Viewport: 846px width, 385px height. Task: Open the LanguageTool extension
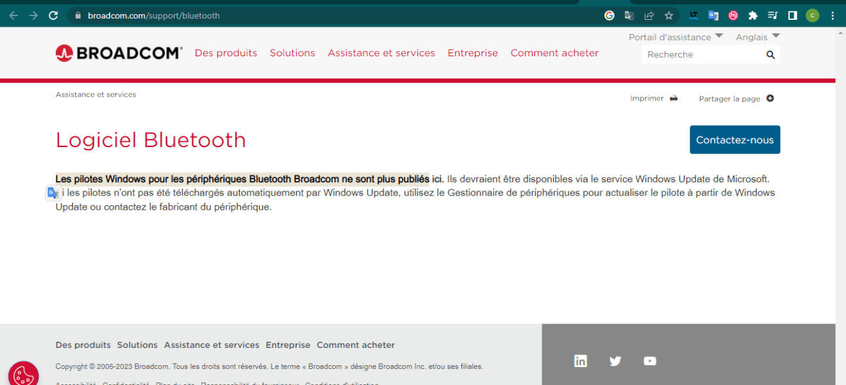(x=693, y=15)
